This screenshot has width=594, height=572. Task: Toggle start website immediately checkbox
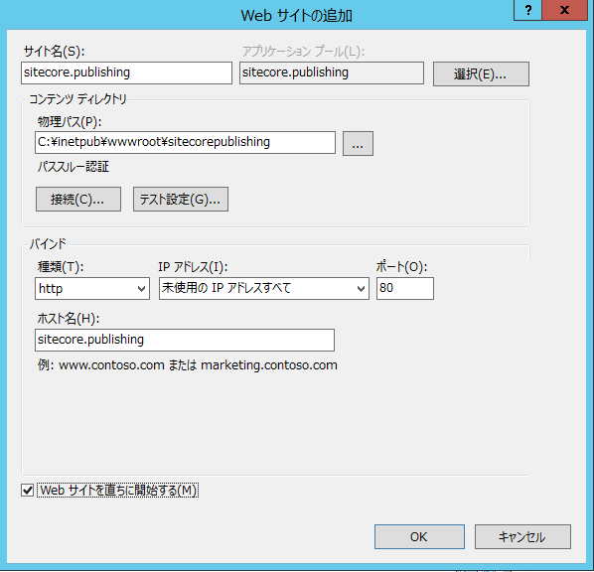point(27,491)
